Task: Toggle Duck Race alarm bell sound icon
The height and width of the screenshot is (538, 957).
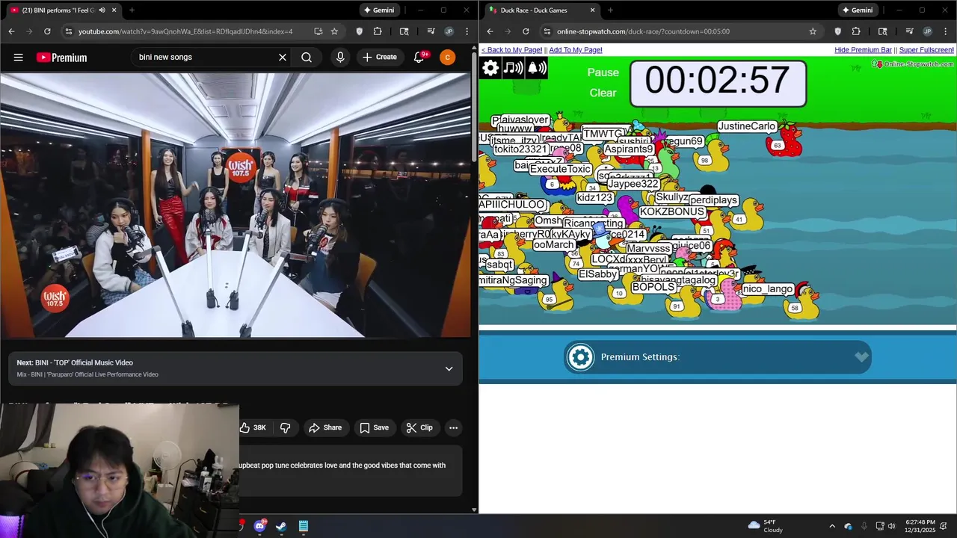Action: pyautogui.click(x=537, y=68)
